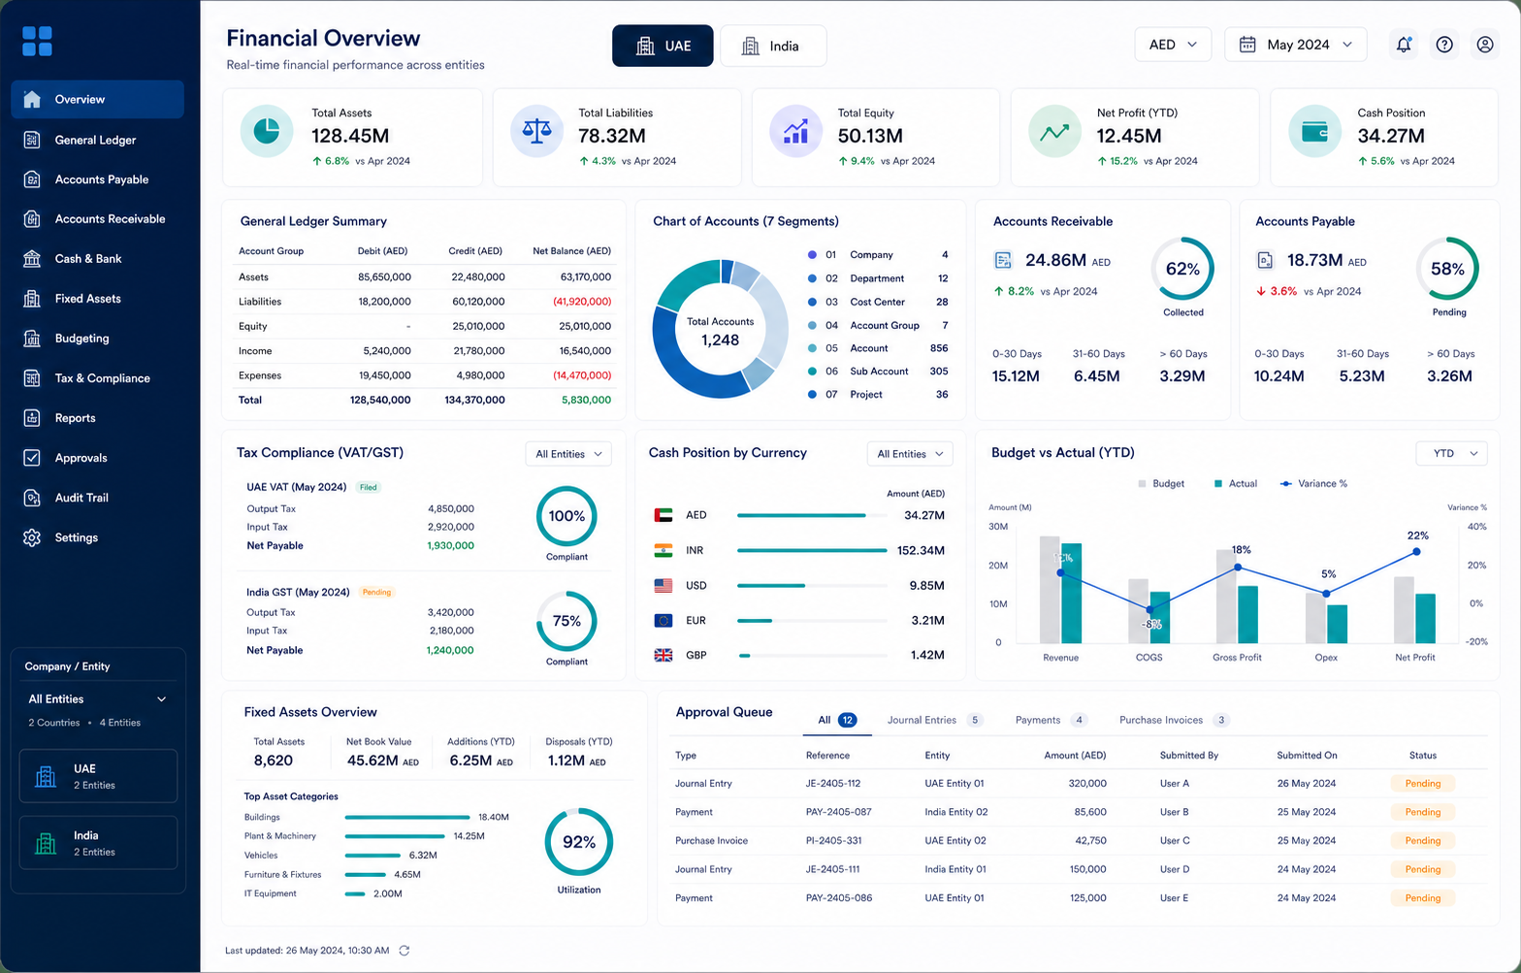Open the user profile icon
Image resolution: width=1521 pixels, height=973 pixels.
(1485, 45)
